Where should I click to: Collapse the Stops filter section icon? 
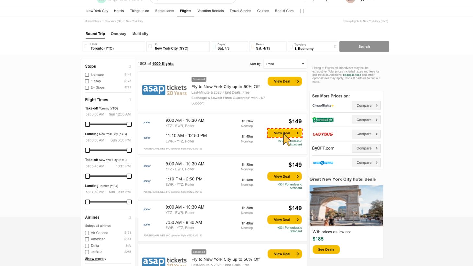(130, 66)
